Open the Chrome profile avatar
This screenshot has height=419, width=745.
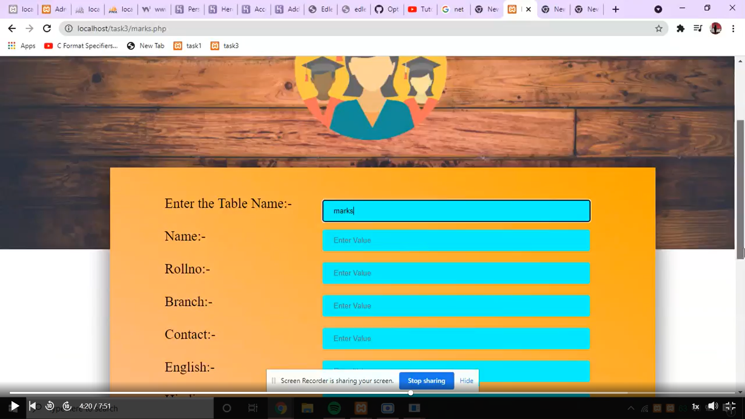pos(716,28)
